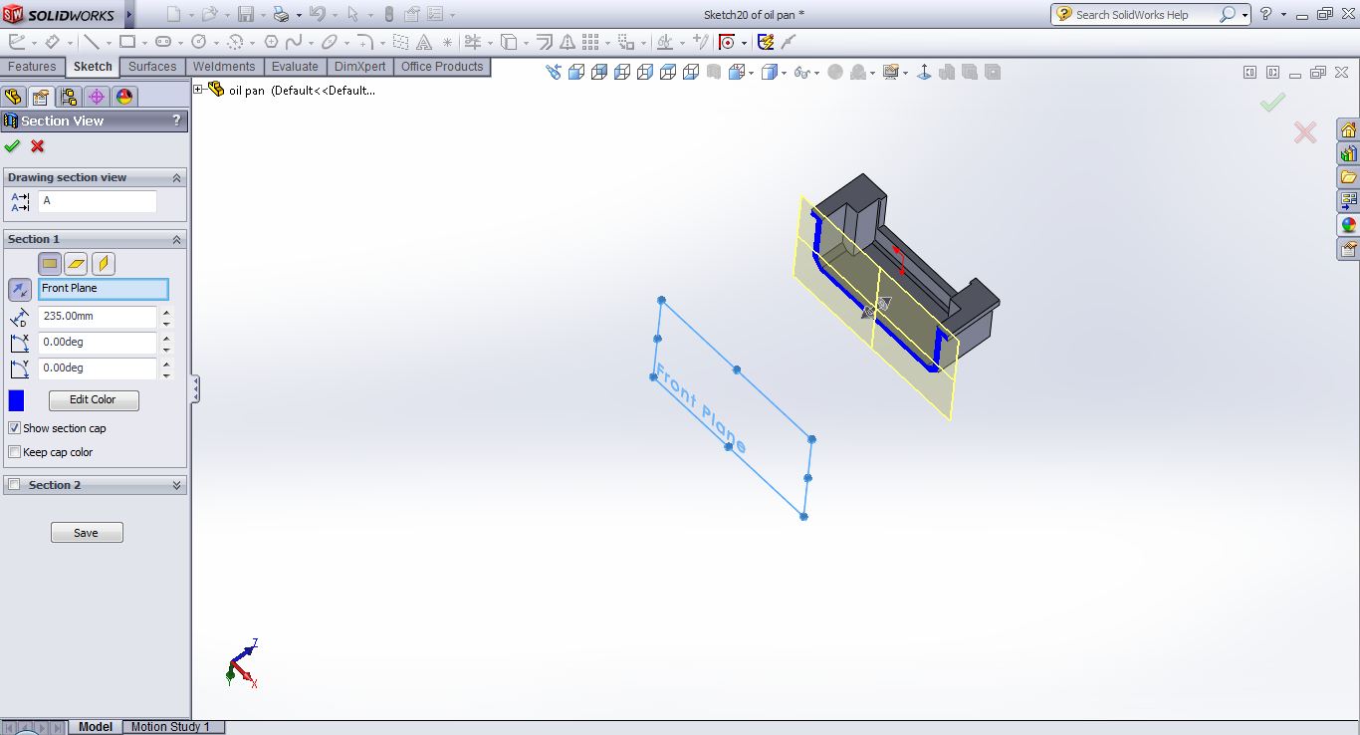Select the Right plane section button
1360x735 pixels.
point(104,264)
